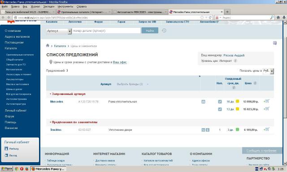This screenshot has width=287, height=172.
Task: Open the Артикул search type dropdown
Action: click(x=59, y=31)
